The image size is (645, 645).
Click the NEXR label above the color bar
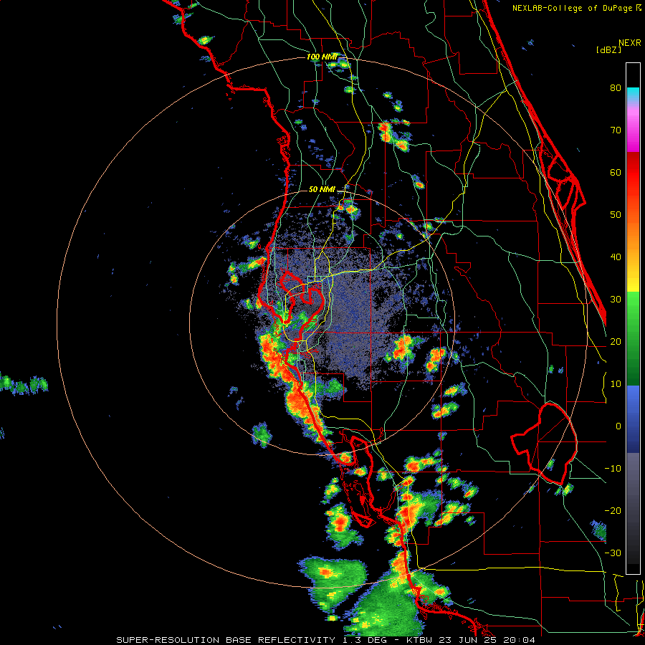point(630,43)
